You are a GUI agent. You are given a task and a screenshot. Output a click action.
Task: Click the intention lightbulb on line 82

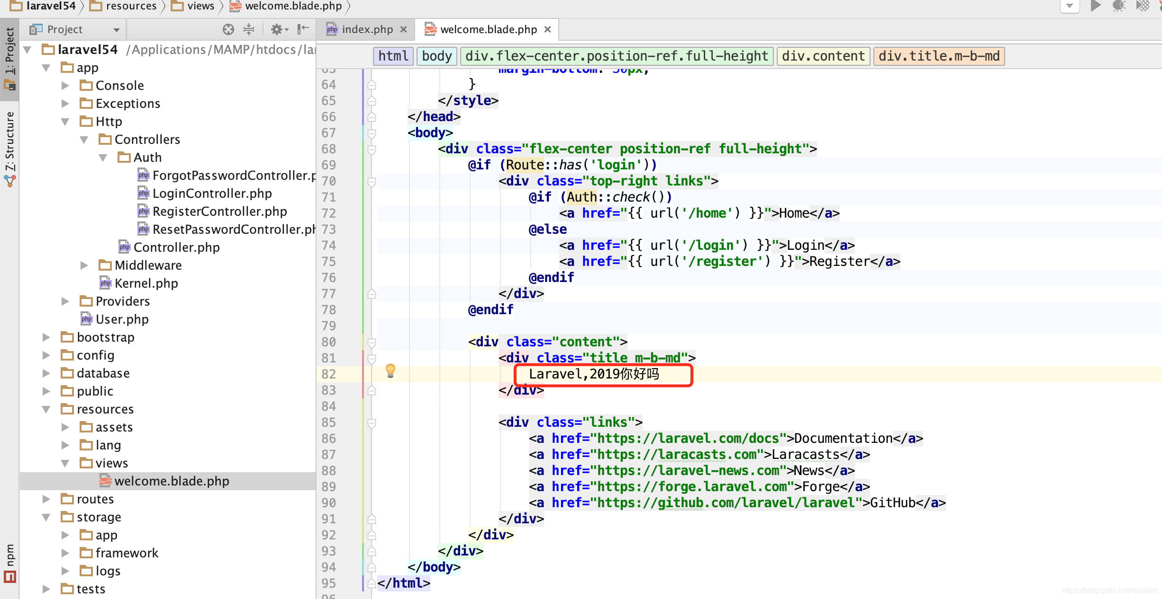pos(390,370)
